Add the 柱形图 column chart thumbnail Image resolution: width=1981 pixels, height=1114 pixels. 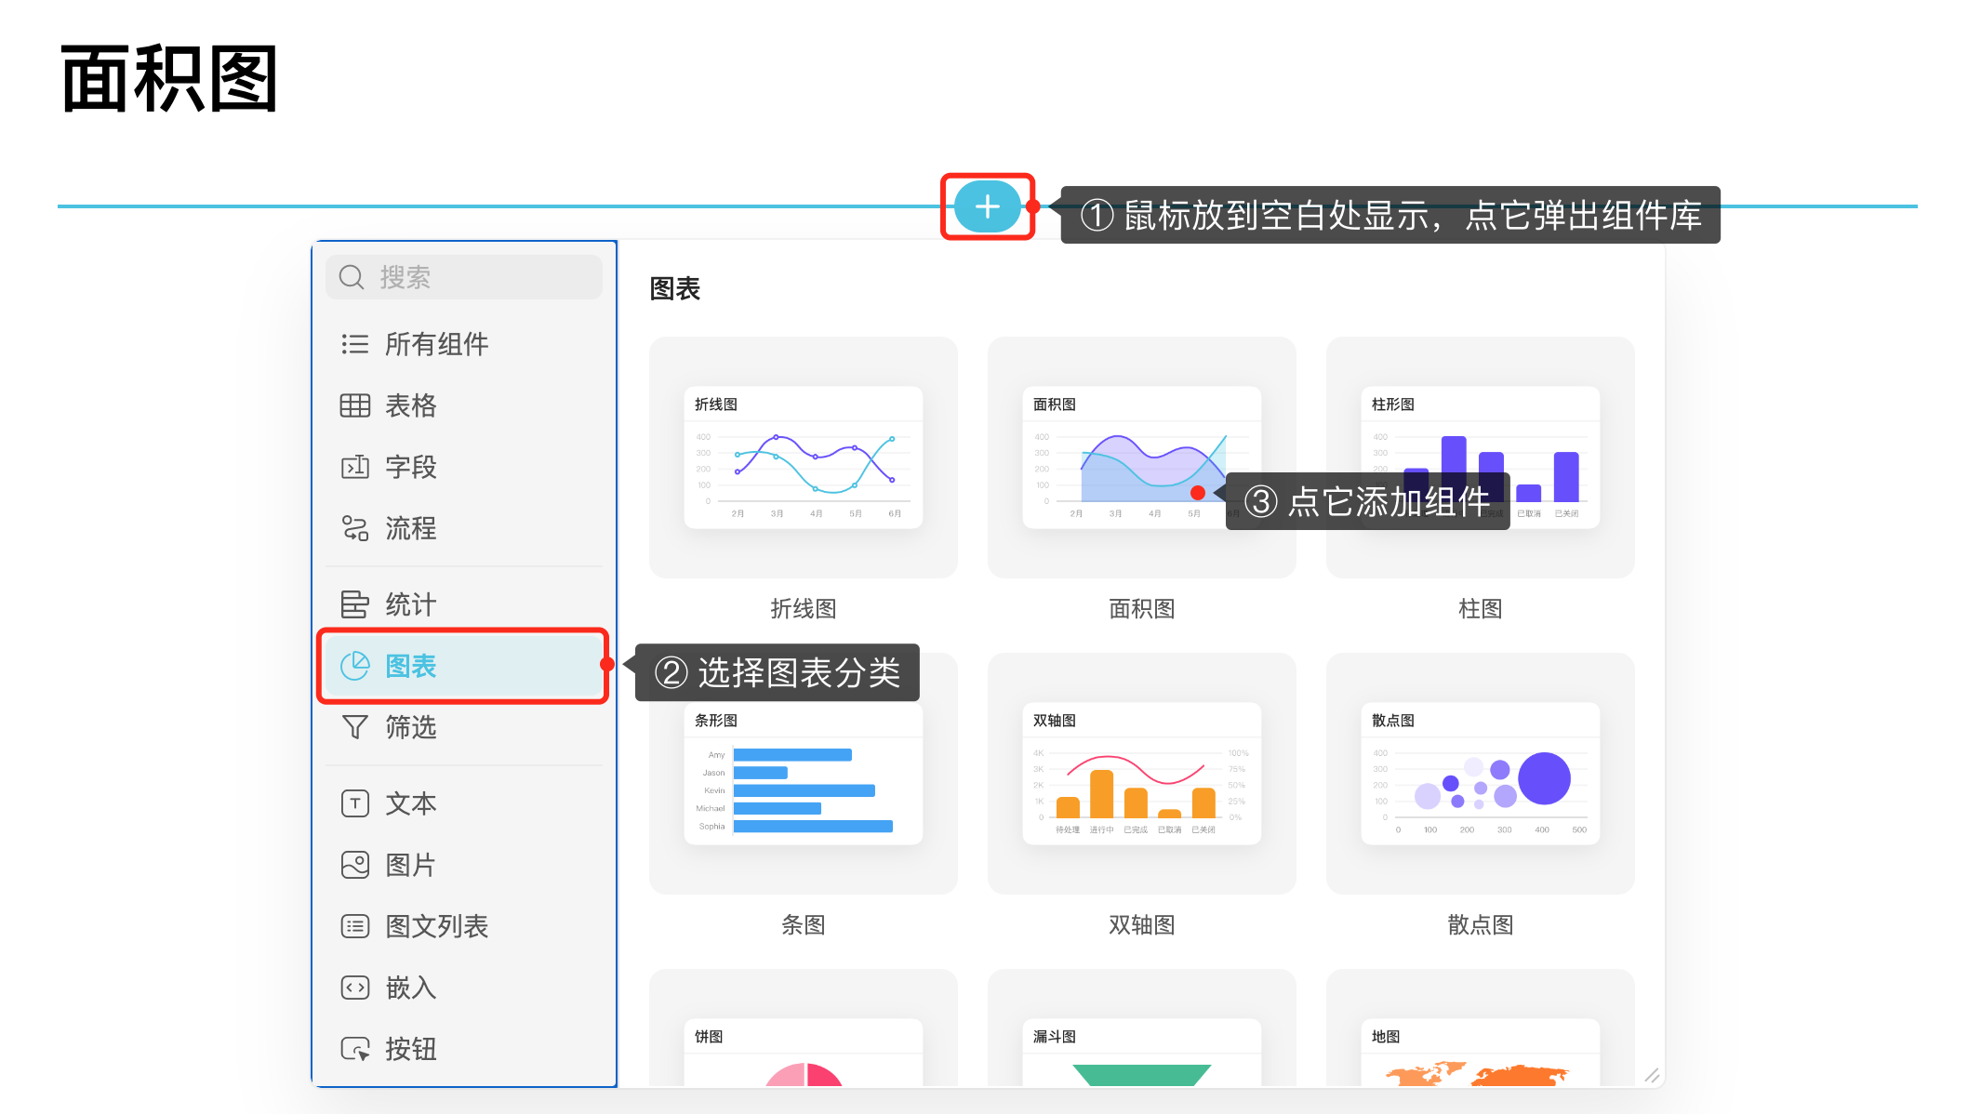coord(1481,458)
